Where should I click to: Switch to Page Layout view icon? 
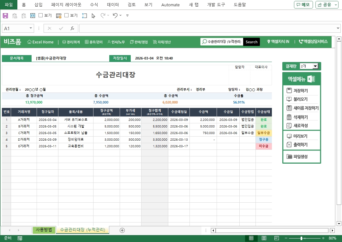(264, 238)
